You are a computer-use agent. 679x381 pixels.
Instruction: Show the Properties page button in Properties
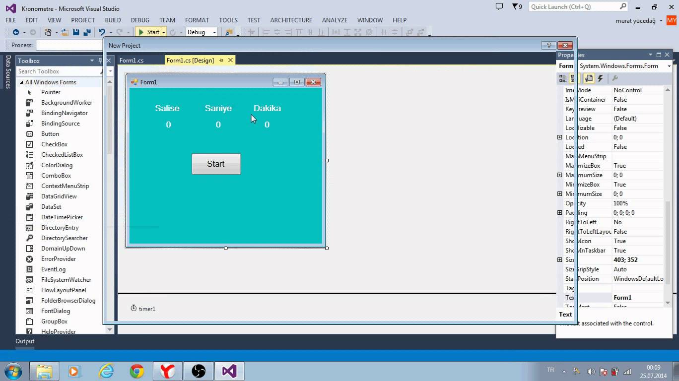pyautogui.click(x=589, y=78)
